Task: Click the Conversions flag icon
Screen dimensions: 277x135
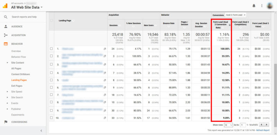Action: (6, 122)
